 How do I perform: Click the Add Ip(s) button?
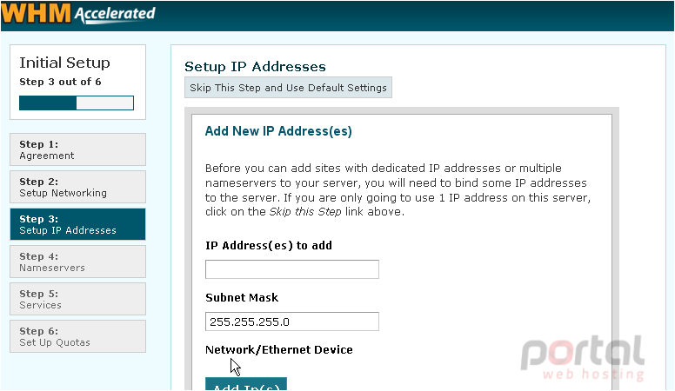[x=246, y=384]
